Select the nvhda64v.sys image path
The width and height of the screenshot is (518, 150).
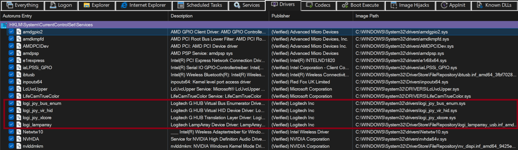click(401, 139)
